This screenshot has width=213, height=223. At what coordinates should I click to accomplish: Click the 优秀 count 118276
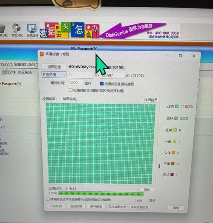(x=187, y=106)
